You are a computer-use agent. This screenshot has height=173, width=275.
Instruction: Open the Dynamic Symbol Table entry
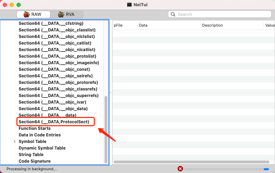pyautogui.click(x=42, y=148)
